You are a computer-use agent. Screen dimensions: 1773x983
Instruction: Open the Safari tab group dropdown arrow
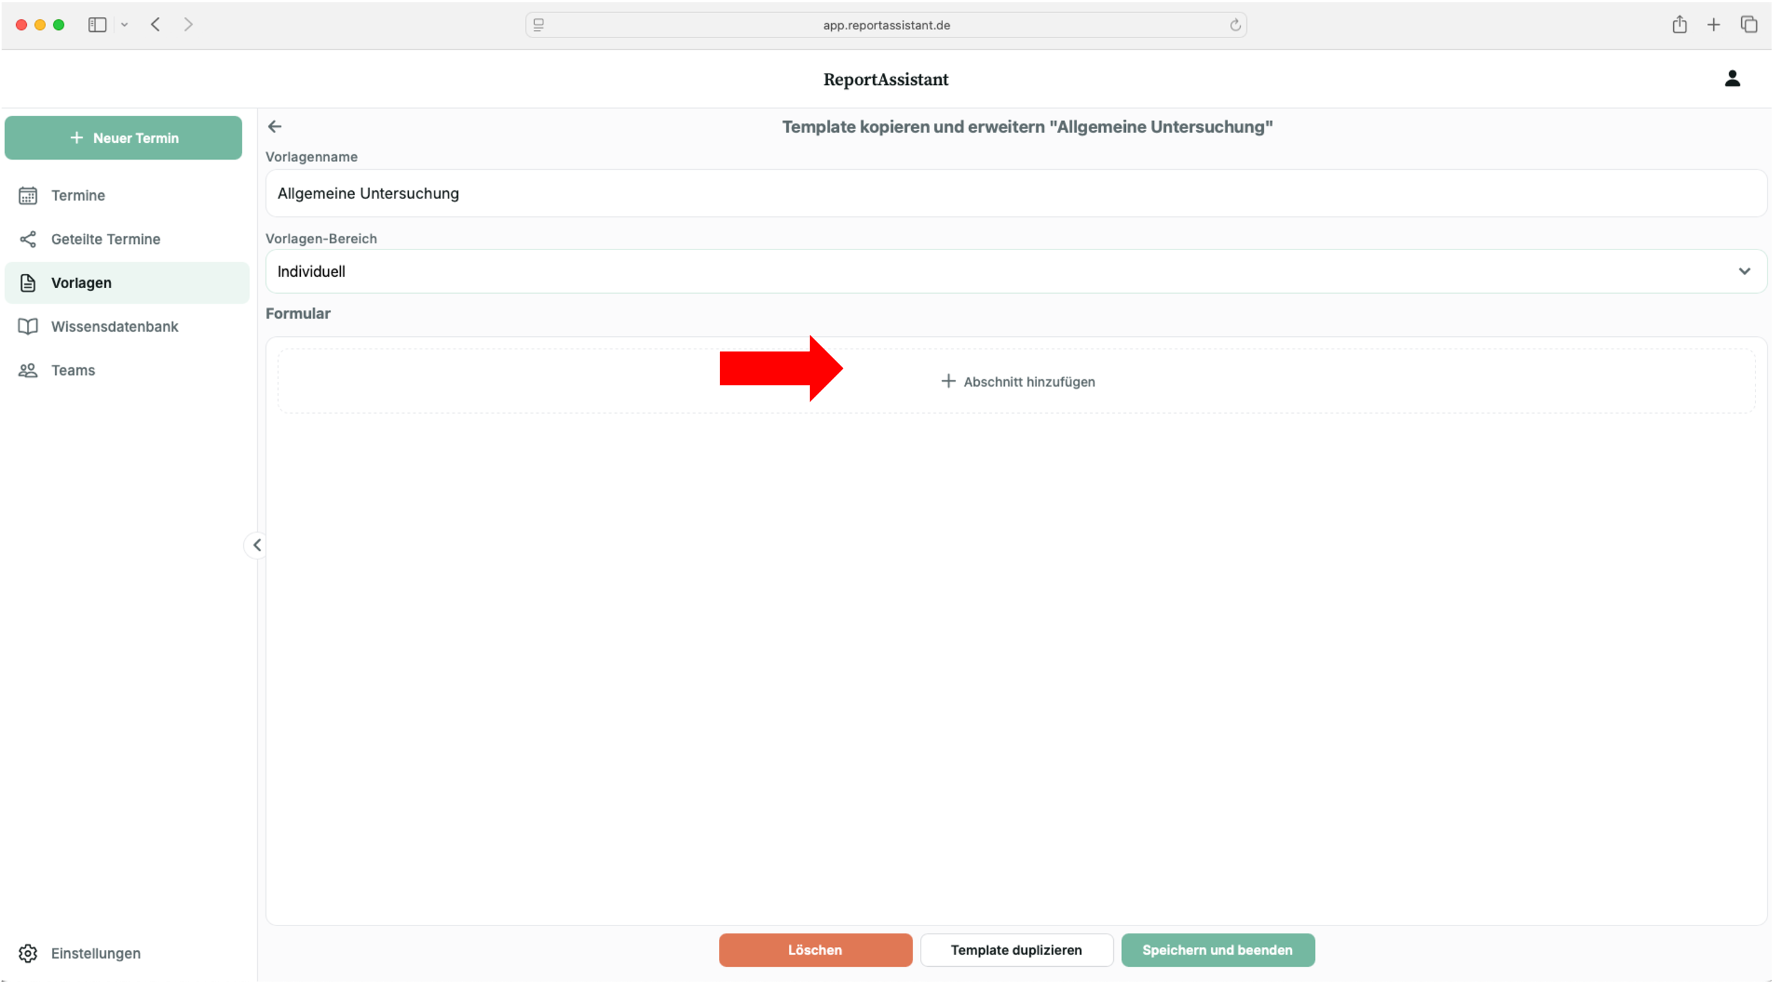pos(125,25)
